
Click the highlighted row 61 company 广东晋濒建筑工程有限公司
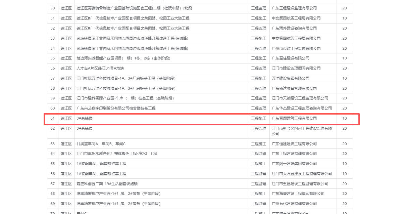click(294, 119)
